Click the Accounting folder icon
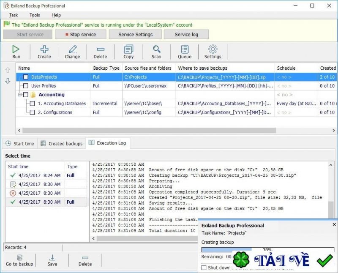This screenshot has height=273, width=338. tap(33, 95)
